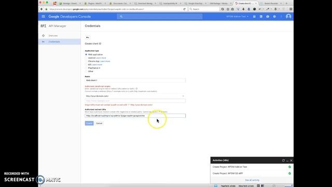Open the user account avatar
Viewport: 332px width, 187px height.
[x=288, y=17]
